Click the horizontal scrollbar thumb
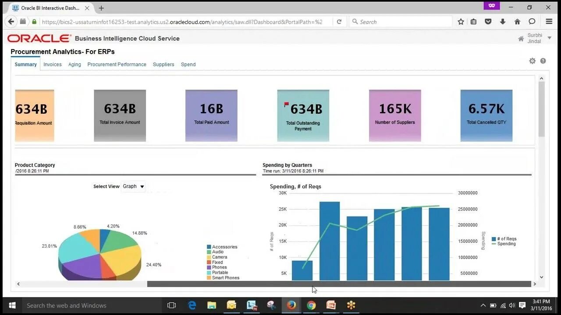The width and height of the screenshot is (561, 315). click(x=339, y=284)
